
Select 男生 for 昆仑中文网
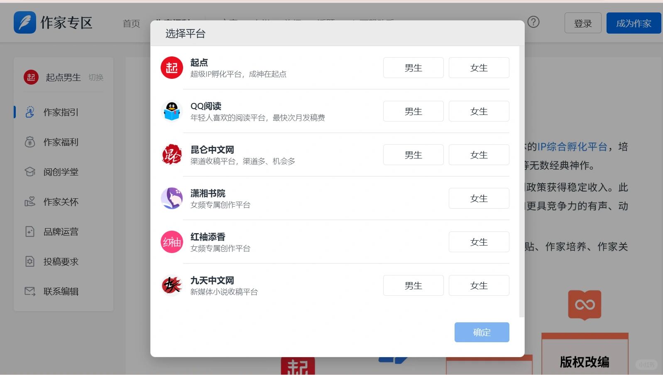click(x=413, y=155)
